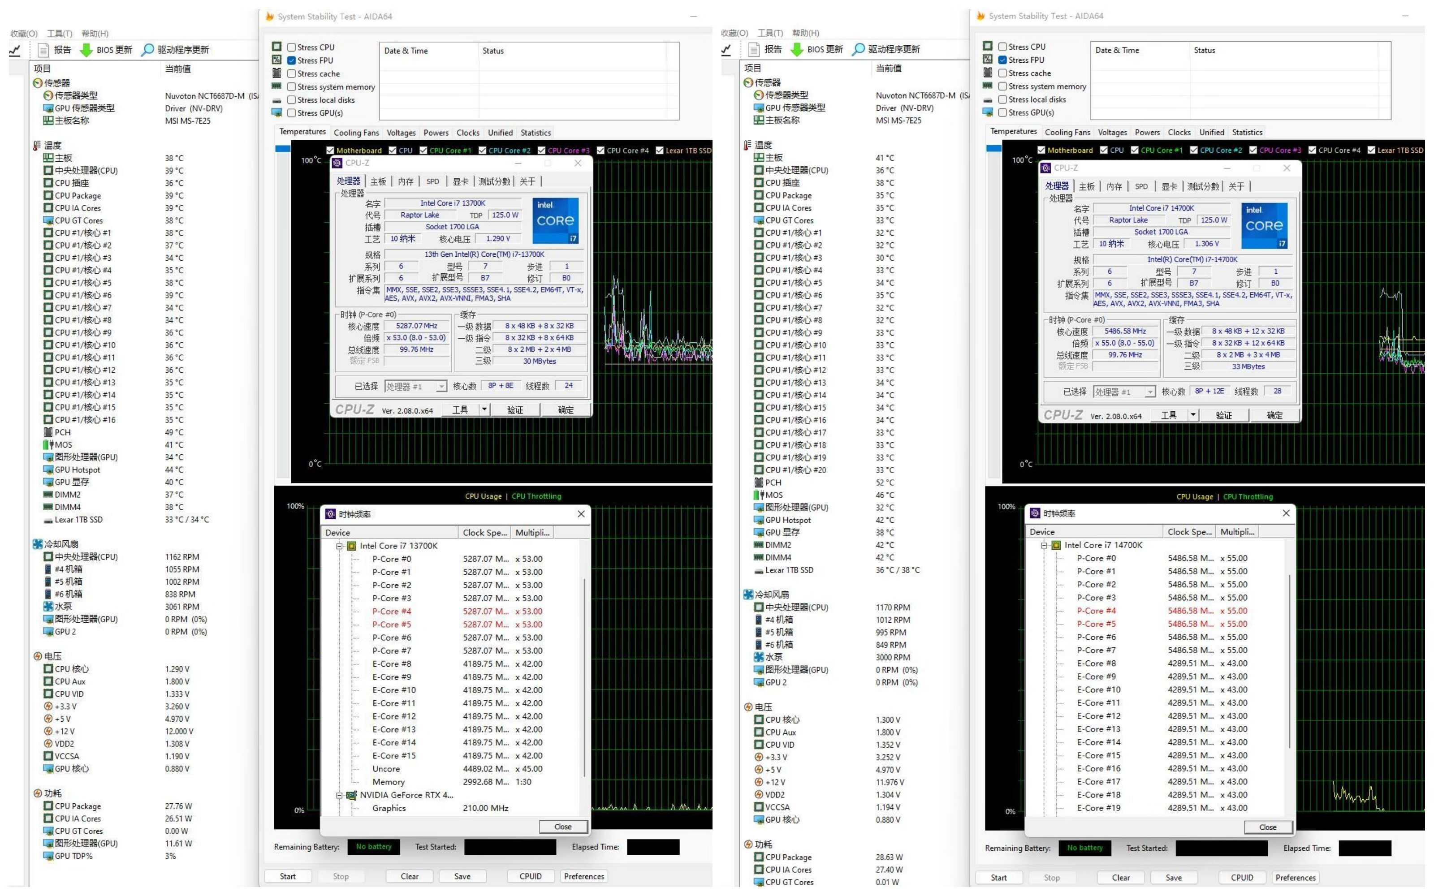The image size is (1434, 896).
Task: Click Intel Core i7 14700K chip icon in clock tree
Action: point(1056,545)
